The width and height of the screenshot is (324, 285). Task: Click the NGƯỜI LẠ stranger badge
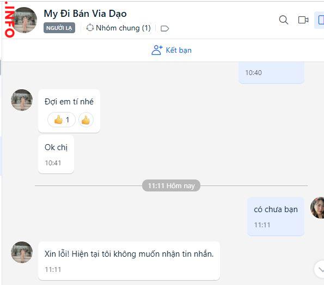pyautogui.click(x=59, y=28)
